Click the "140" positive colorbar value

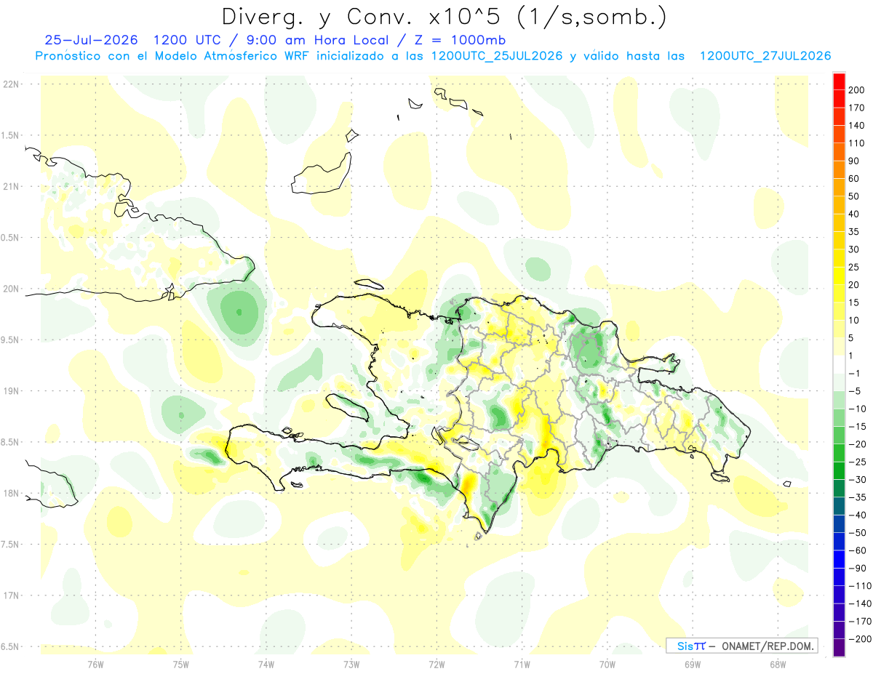pos(857,126)
